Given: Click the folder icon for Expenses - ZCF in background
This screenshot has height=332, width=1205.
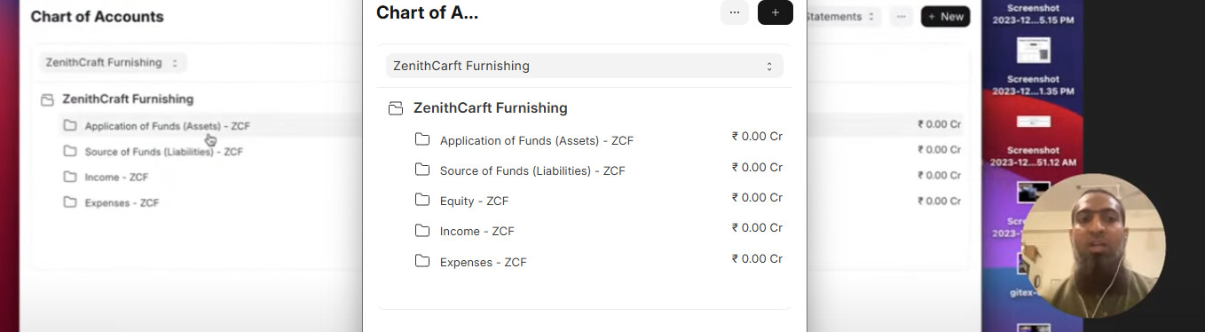Looking at the screenshot, I should point(70,202).
